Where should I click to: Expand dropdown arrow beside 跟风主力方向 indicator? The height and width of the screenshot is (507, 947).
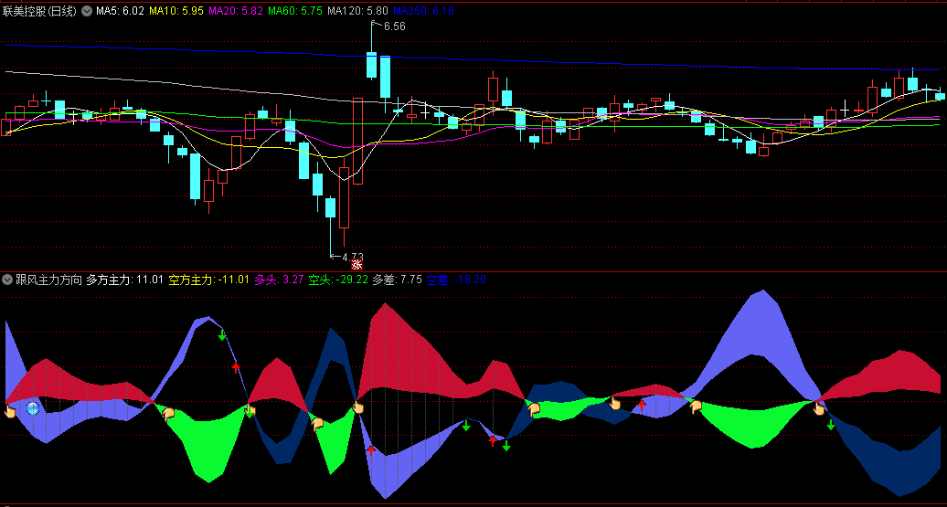[x=8, y=280]
